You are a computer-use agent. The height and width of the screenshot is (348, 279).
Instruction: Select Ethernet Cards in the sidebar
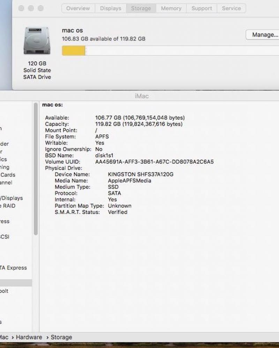pyautogui.click(x=8, y=175)
